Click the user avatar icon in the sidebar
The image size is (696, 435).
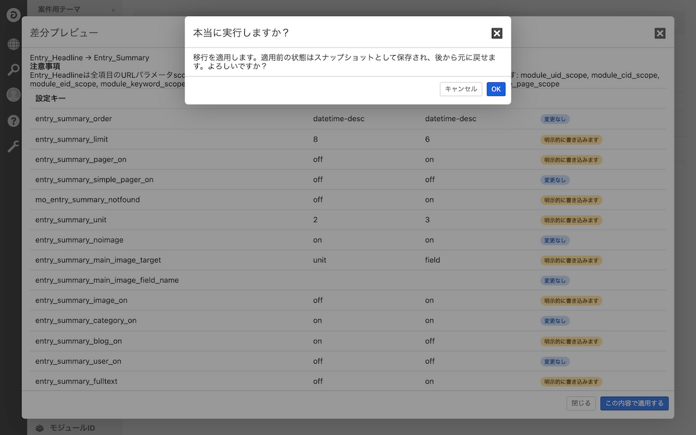tap(13, 95)
